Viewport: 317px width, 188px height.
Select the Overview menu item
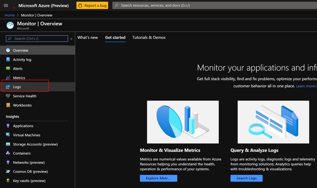[37, 50]
